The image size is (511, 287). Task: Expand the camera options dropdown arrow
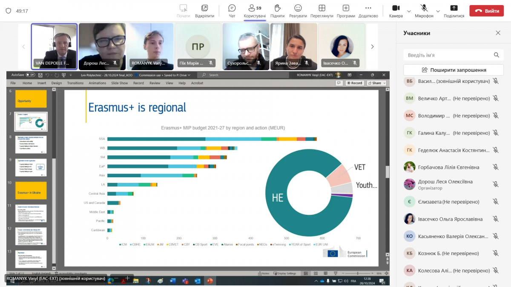point(409,11)
